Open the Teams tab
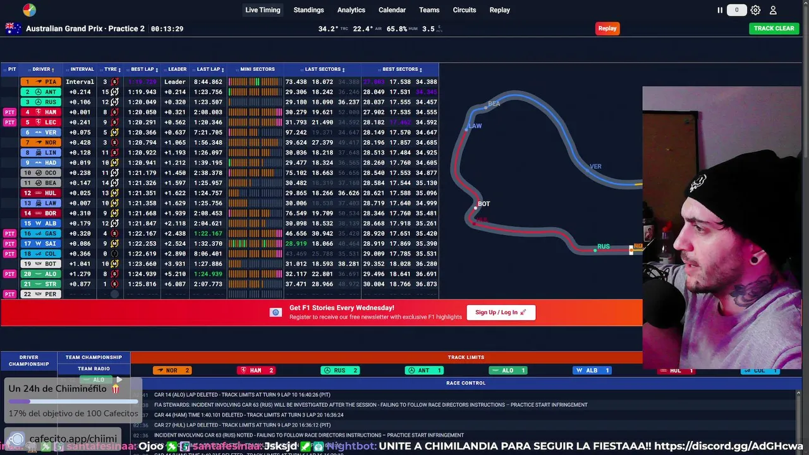The height and width of the screenshot is (455, 809). point(429,10)
